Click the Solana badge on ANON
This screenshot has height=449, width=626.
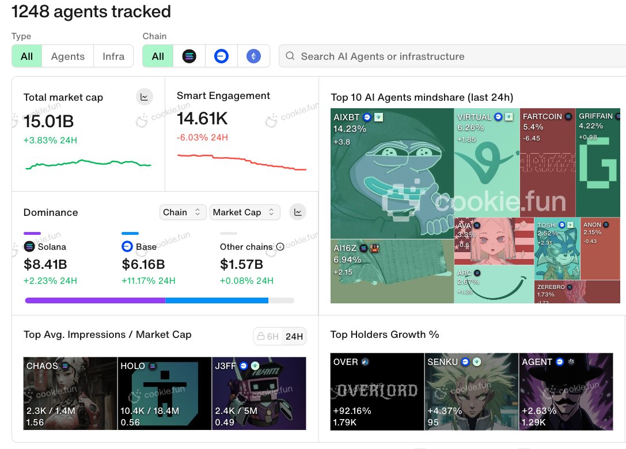[606, 224]
